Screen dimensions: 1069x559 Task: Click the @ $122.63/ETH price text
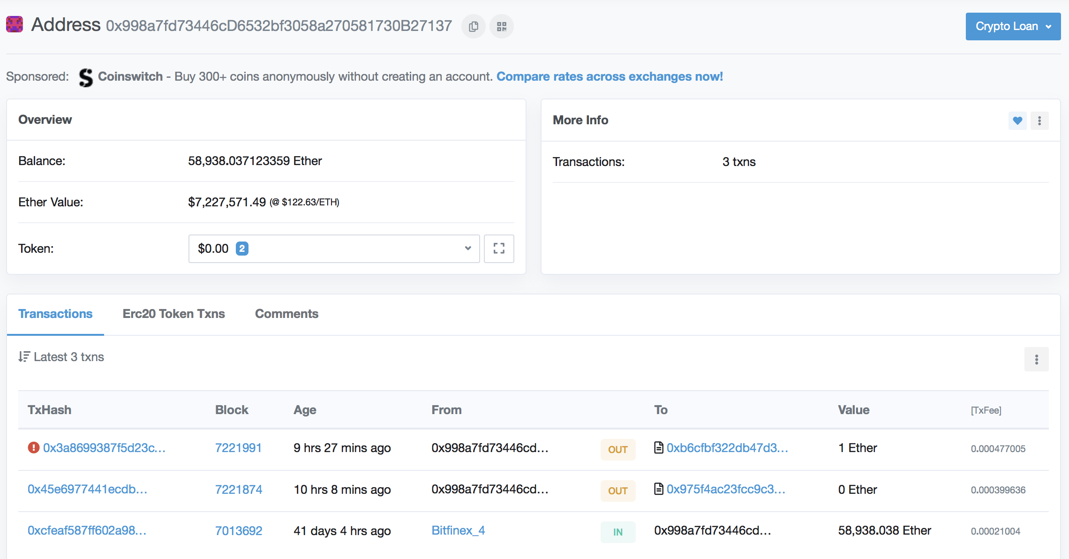point(304,202)
